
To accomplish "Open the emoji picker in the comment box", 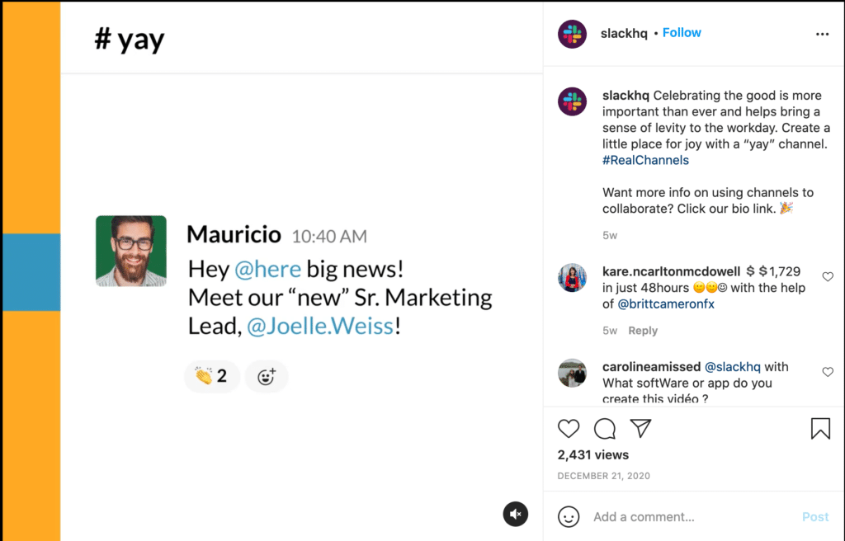I will (569, 517).
